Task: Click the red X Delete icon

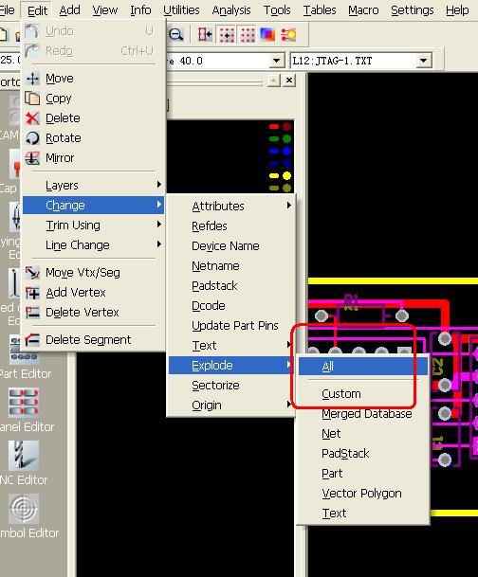Action: pyautogui.click(x=32, y=118)
